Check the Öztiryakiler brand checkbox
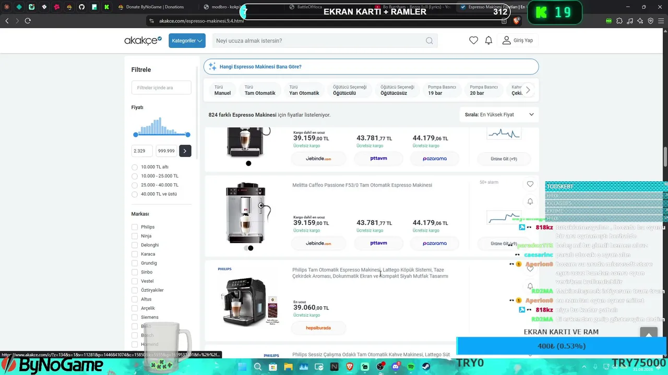 (x=135, y=290)
